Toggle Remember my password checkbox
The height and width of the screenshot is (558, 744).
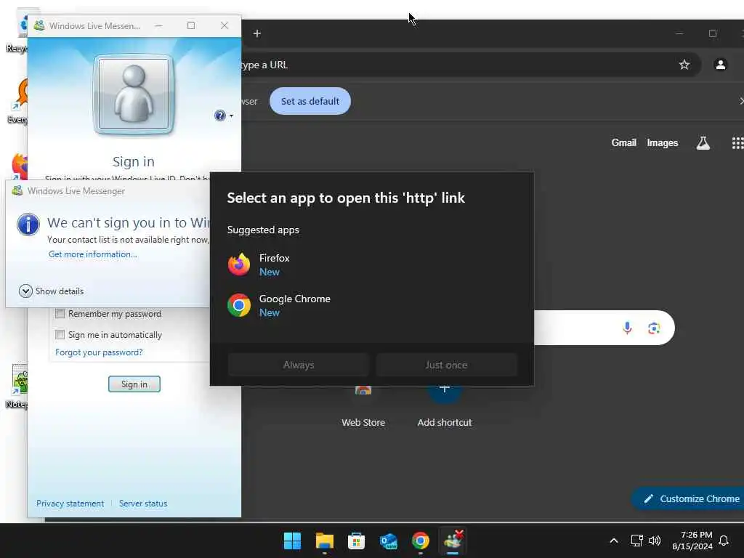(x=60, y=314)
